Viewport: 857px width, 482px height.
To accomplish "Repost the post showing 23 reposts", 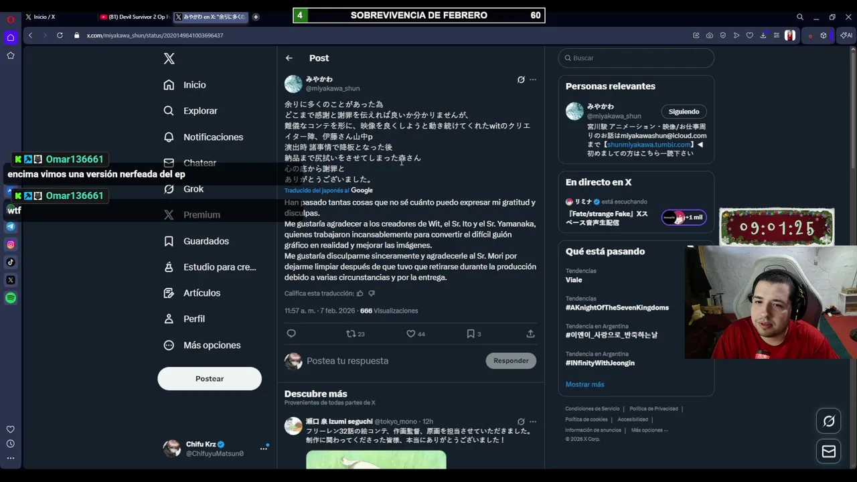I will tap(355, 333).
